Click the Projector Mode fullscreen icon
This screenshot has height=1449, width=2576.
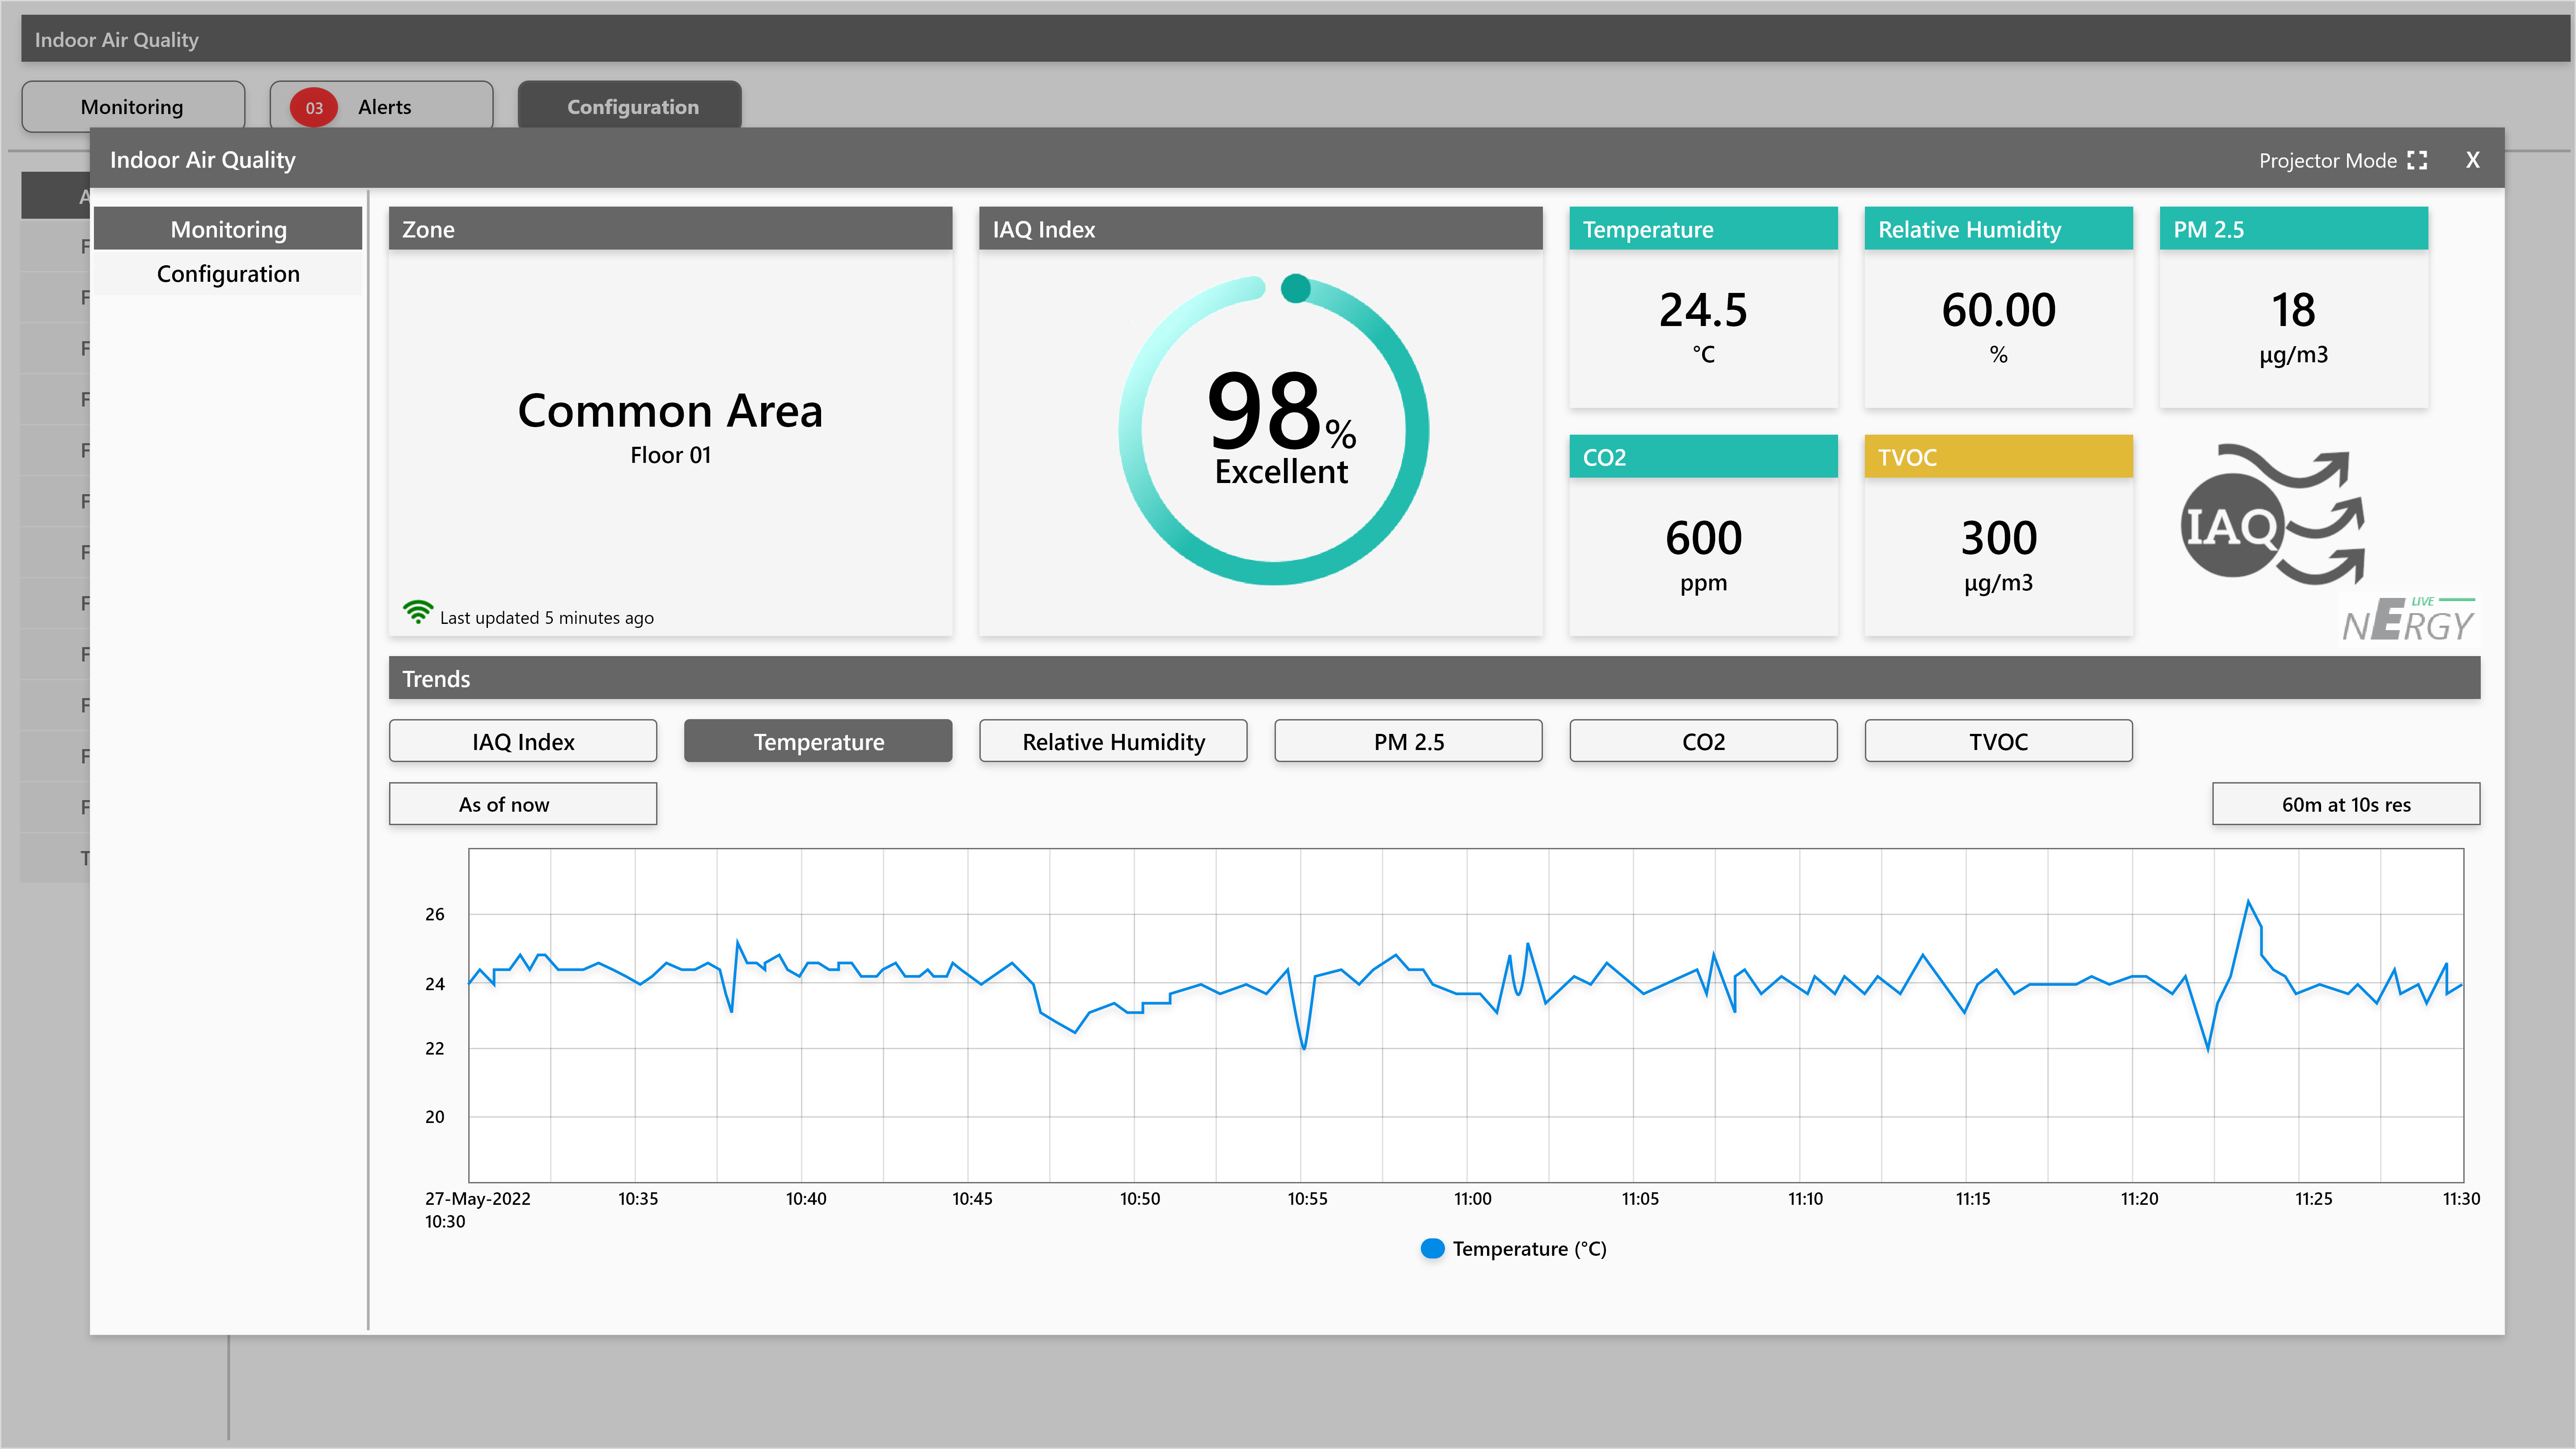pyautogui.click(x=2417, y=160)
